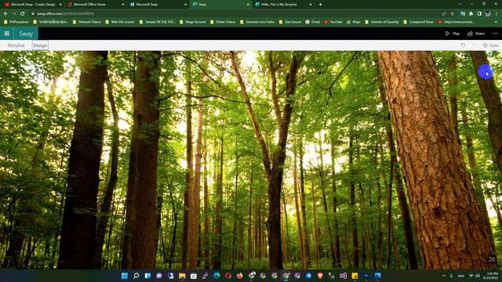502x282 pixels.
Task: Switch to the Storyline tab
Action: point(16,45)
